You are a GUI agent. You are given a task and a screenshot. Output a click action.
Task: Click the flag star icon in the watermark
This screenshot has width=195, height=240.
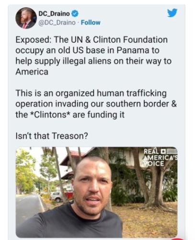(x=163, y=151)
